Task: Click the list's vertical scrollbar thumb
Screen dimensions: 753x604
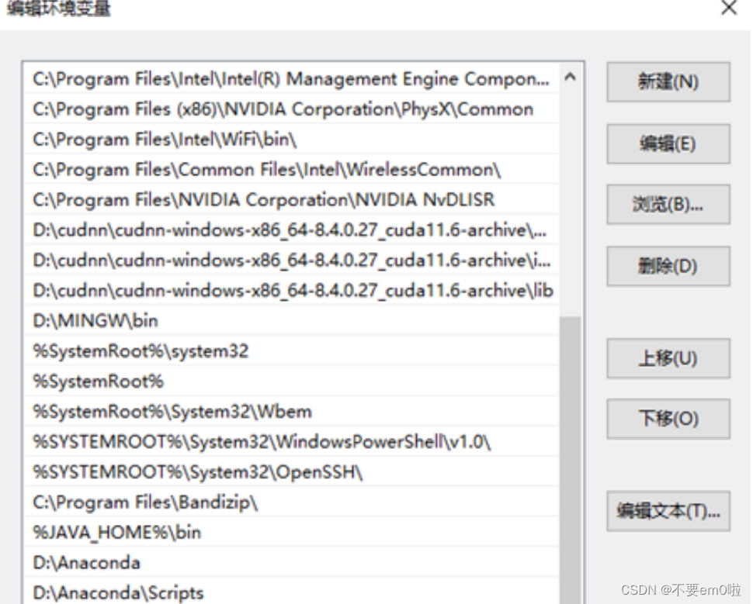Action: click(570, 460)
